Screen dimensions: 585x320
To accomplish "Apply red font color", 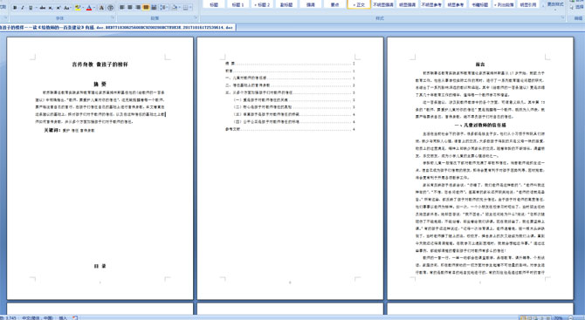I will pos(89,8).
